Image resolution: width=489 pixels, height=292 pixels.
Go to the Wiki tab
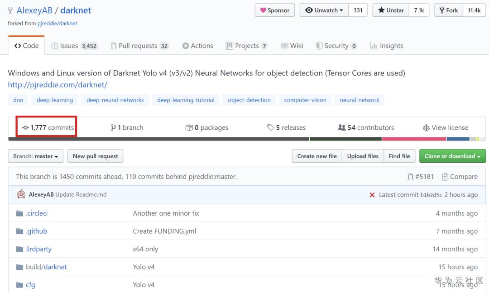292,46
